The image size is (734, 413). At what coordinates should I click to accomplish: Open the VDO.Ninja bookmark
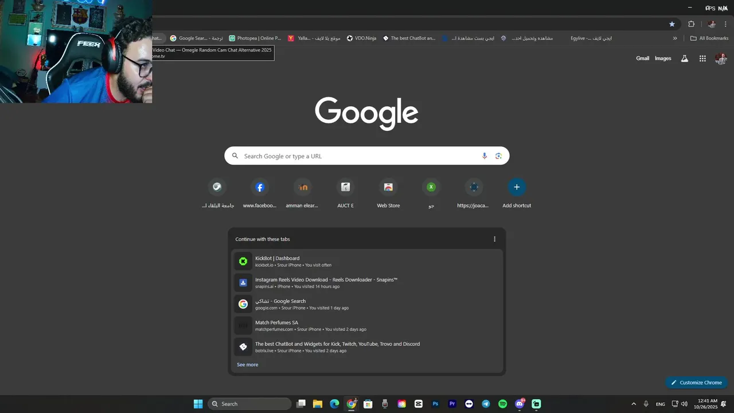[x=361, y=38]
